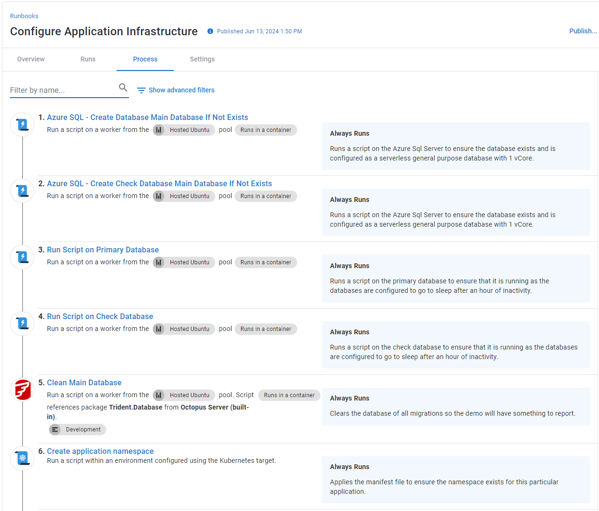Switch to the Overview tab
Image resolution: width=599 pixels, height=511 pixels.
coord(30,59)
